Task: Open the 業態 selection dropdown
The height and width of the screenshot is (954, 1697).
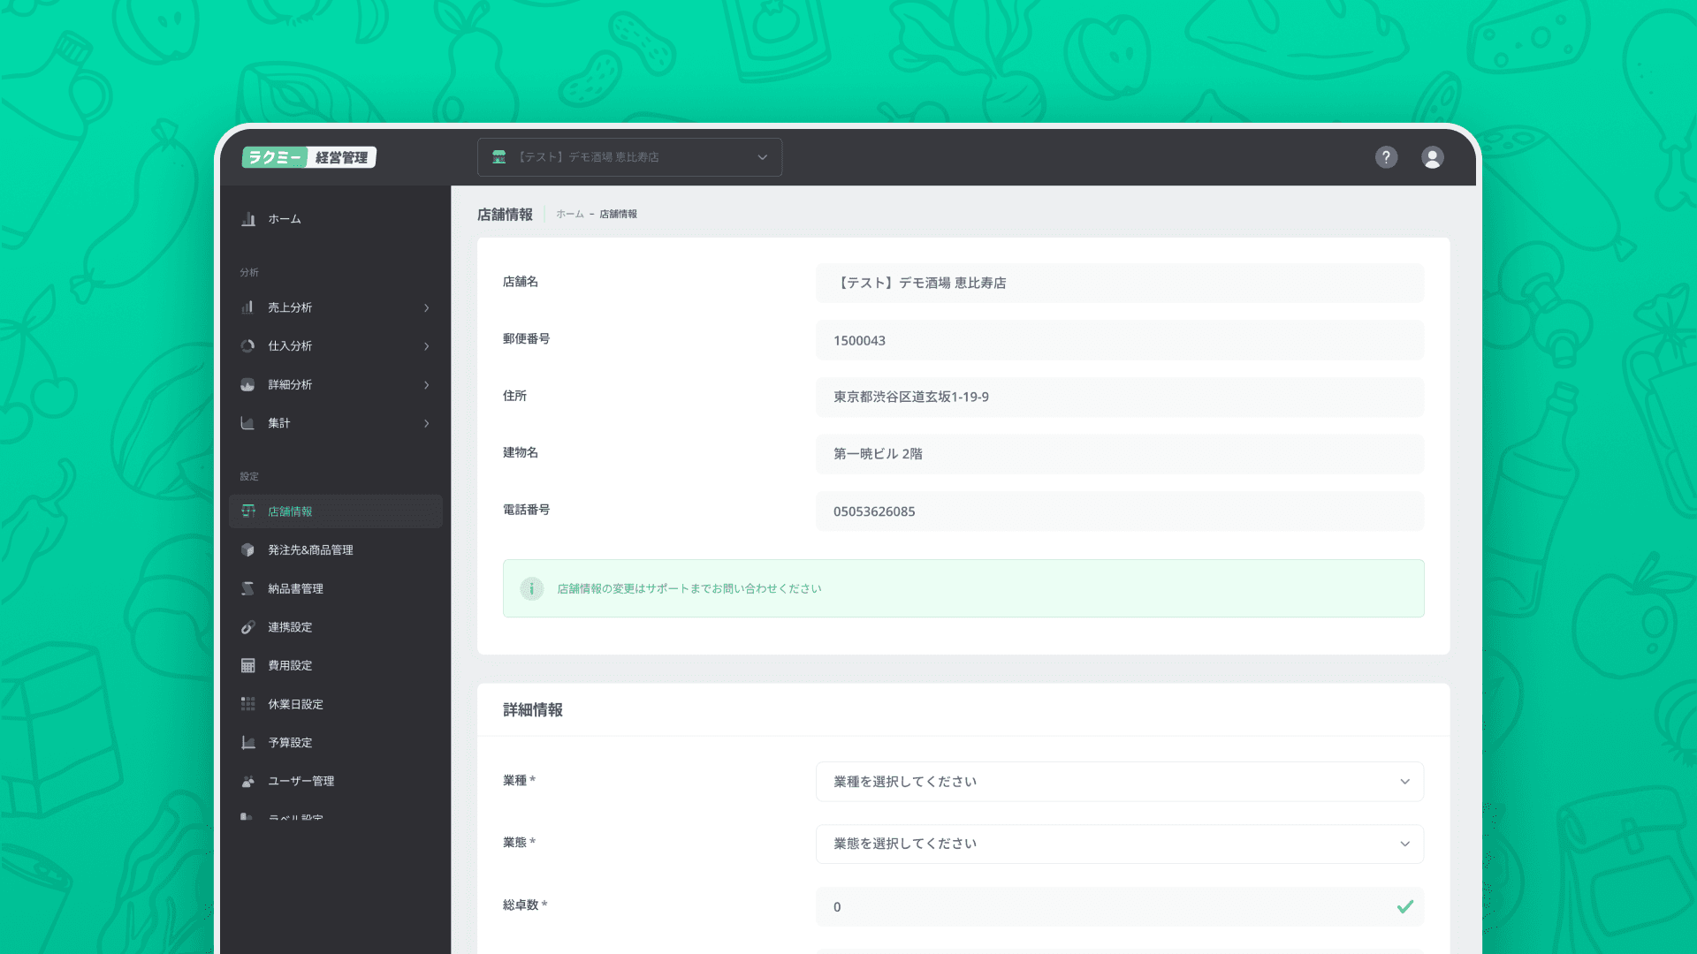Action: pyautogui.click(x=1119, y=844)
